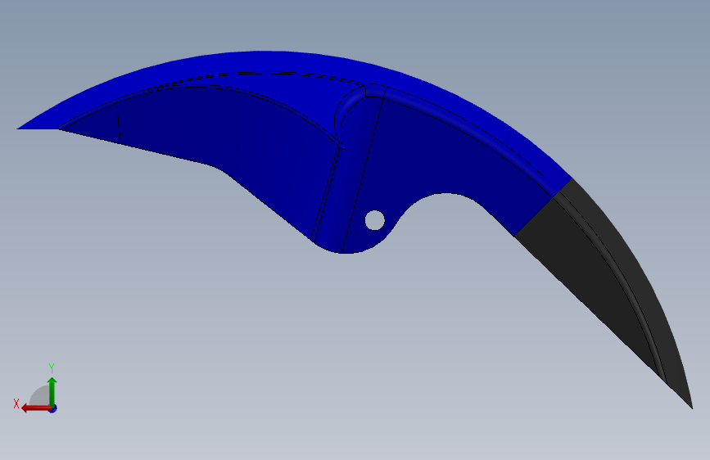Click the green 'Y' axis label

point(52,368)
